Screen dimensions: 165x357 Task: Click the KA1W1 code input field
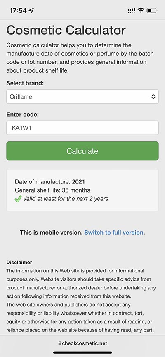(82, 128)
